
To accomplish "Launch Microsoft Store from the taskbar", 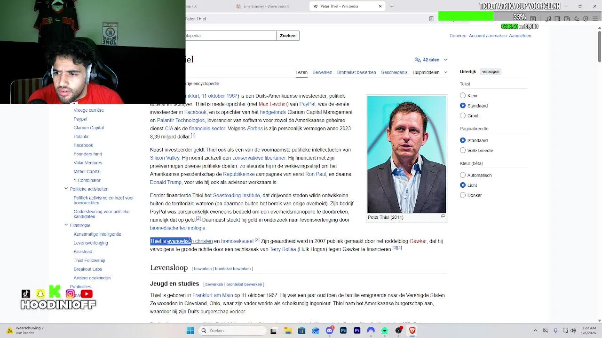I will click(301, 330).
